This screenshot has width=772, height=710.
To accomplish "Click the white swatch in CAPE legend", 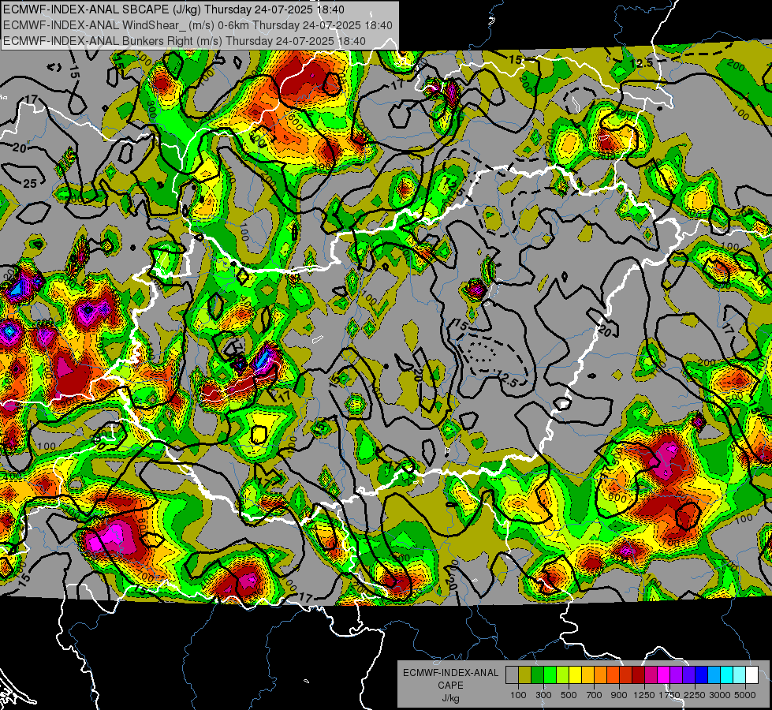I will [x=751, y=674].
